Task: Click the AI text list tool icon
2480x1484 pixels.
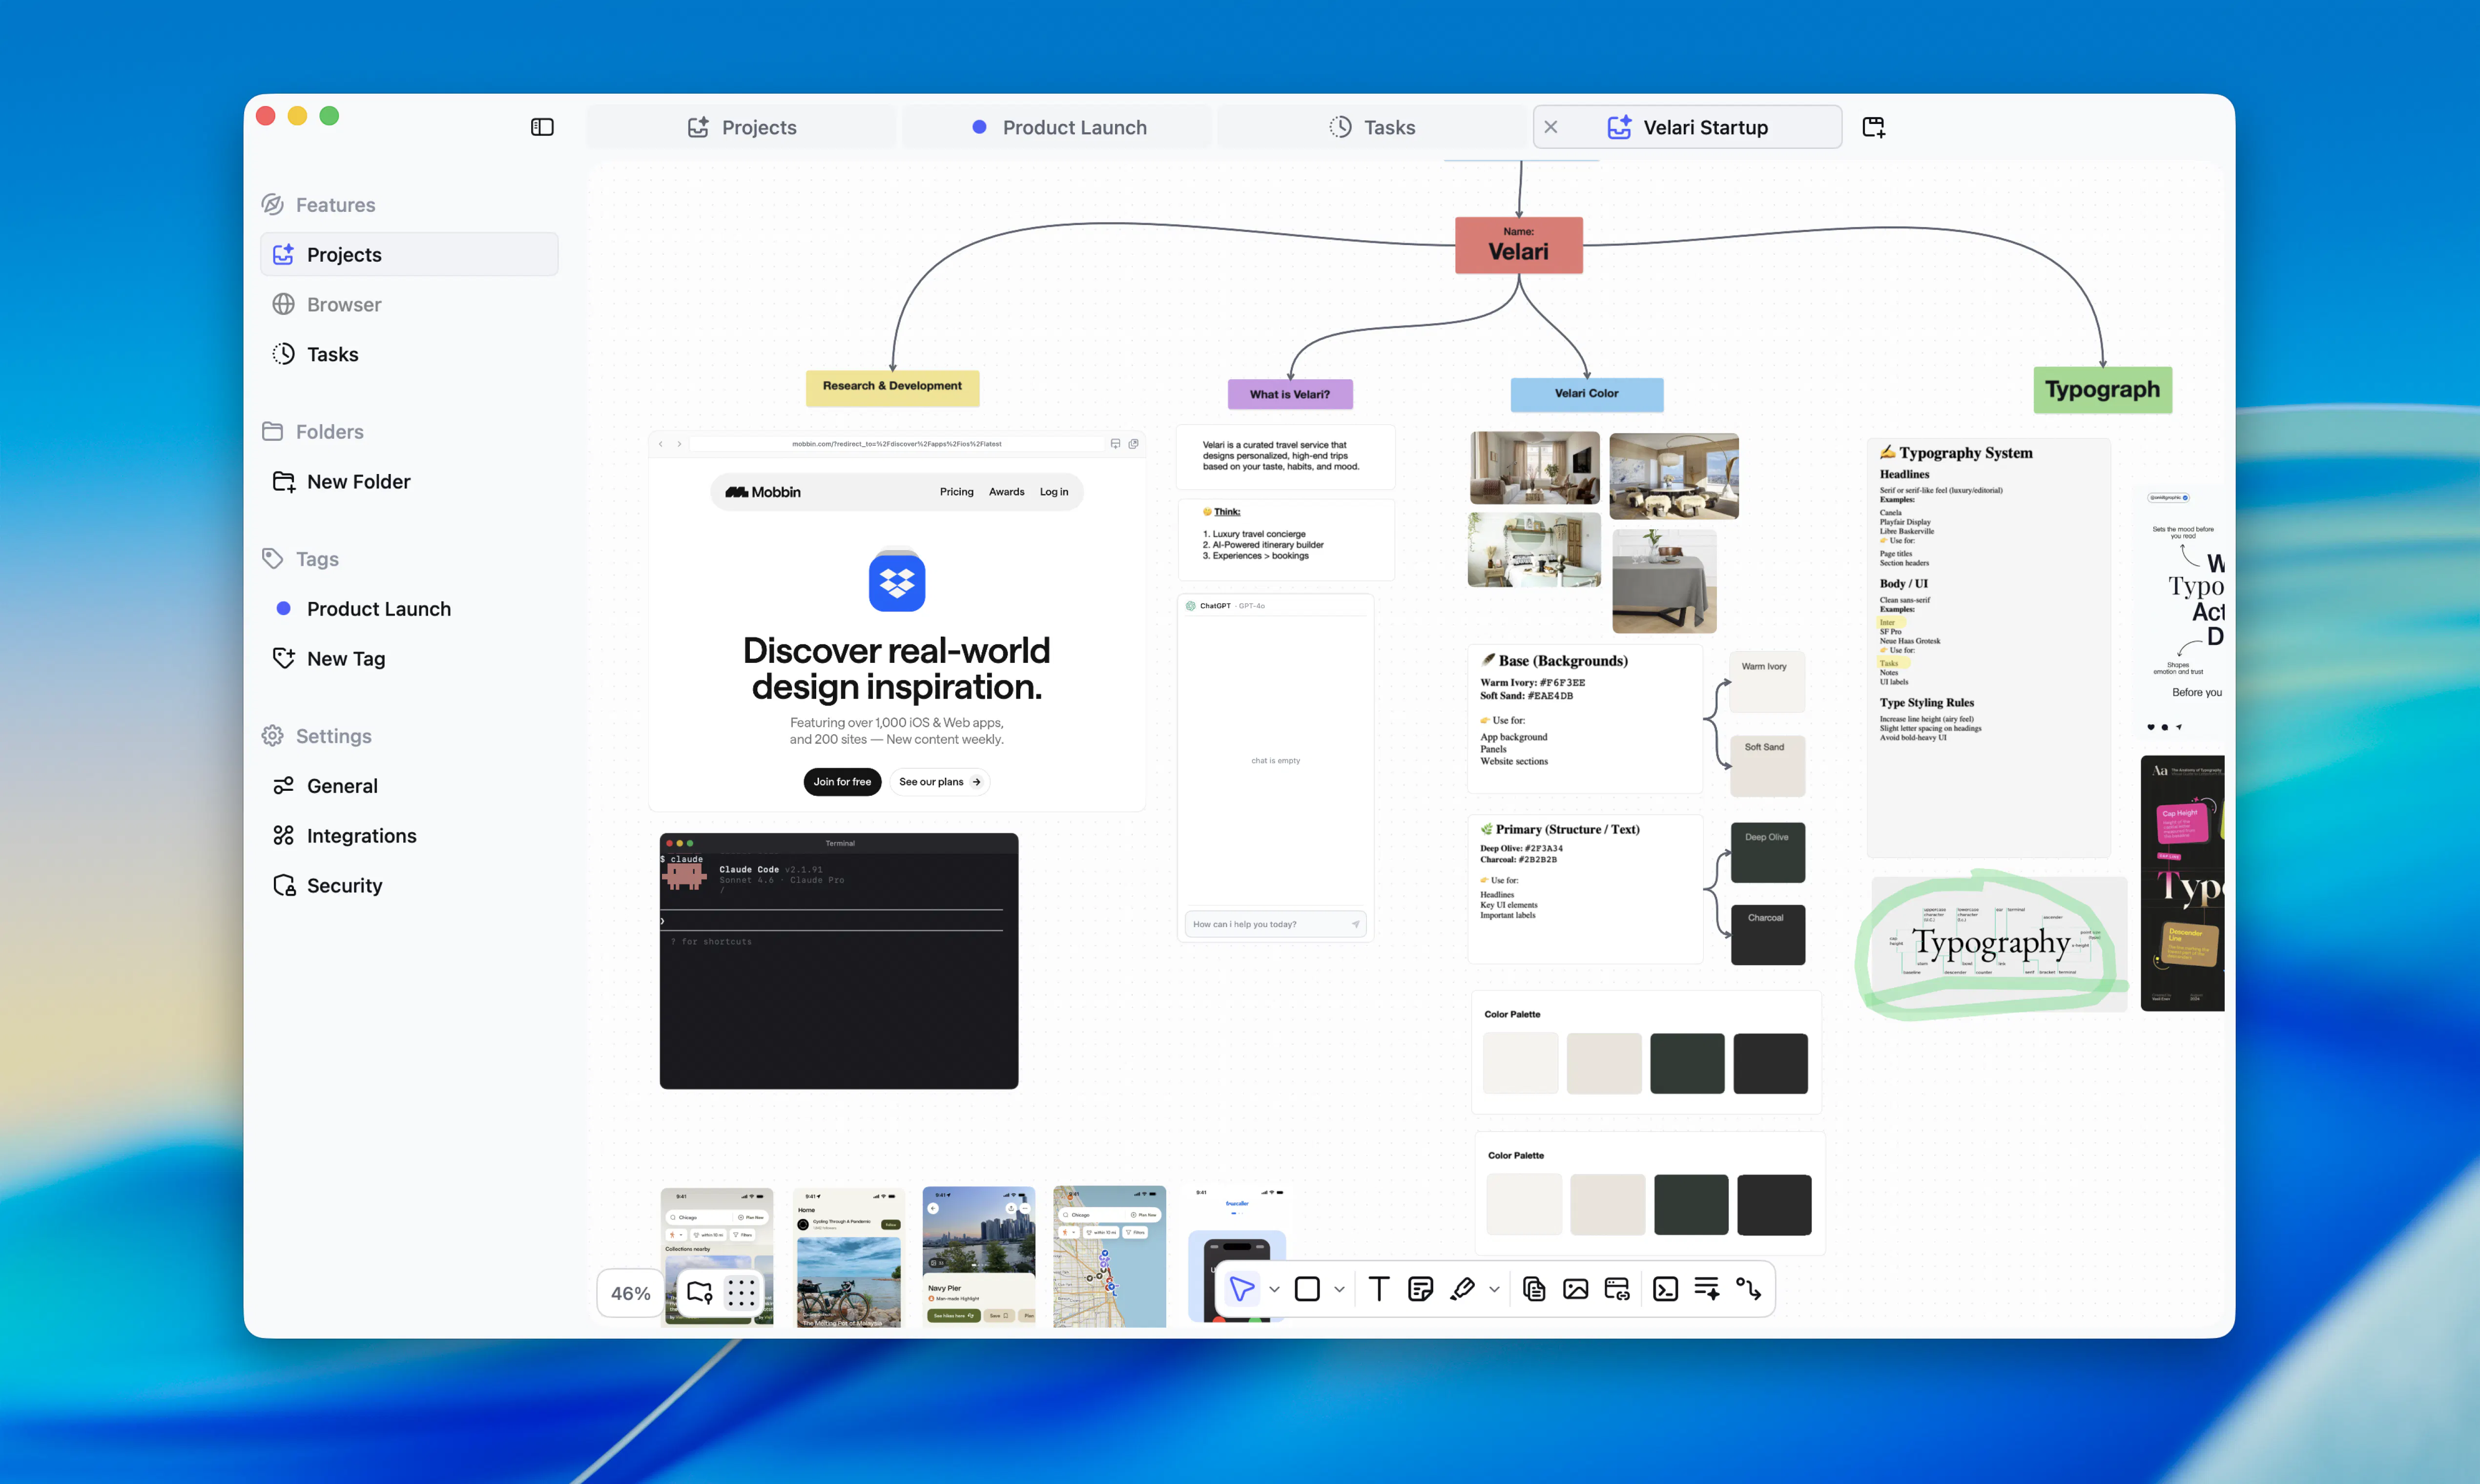Action: [x=1707, y=1289]
